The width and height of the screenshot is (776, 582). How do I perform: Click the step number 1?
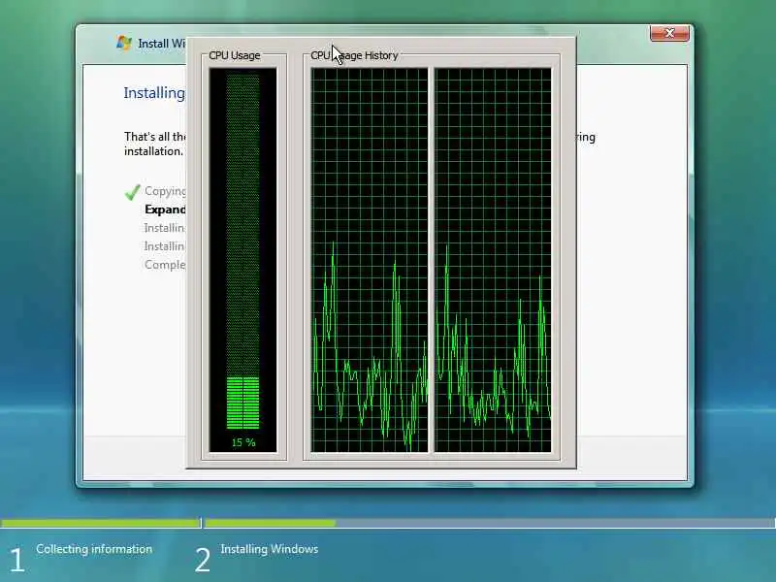16,561
